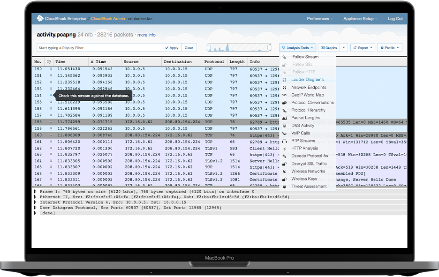Click the HTTP Analysis icon
Viewport: 439px width, 277px height.
(x=284, y=149)
